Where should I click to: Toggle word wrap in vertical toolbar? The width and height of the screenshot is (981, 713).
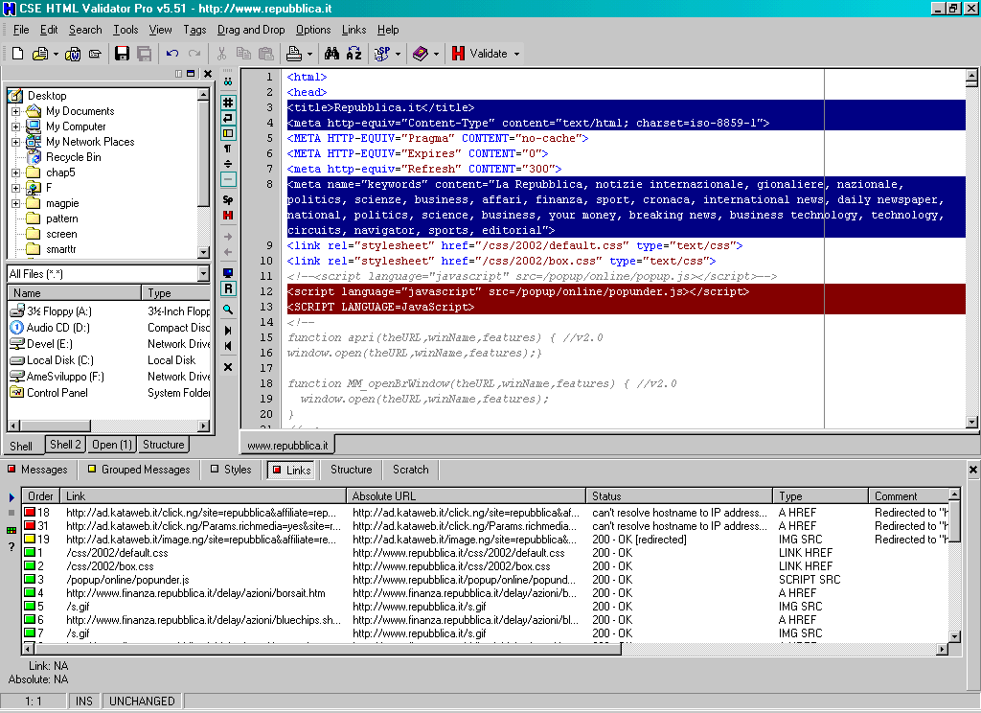pos(228,118)
